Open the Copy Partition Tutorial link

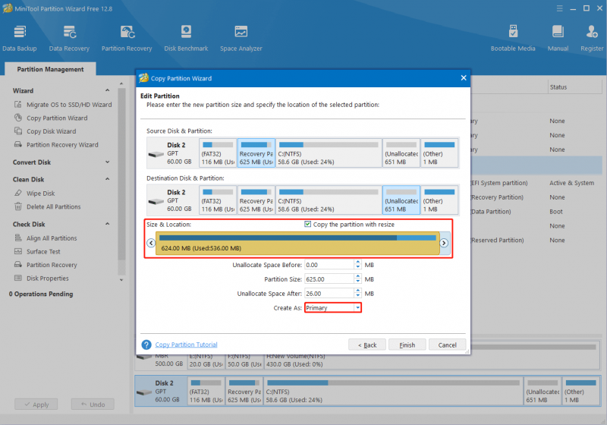click(x=186, y=345)
